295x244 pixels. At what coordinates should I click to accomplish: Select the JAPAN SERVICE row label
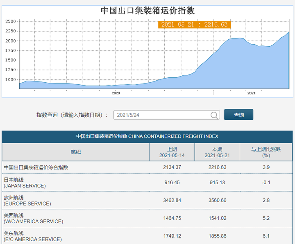[25, 183]
